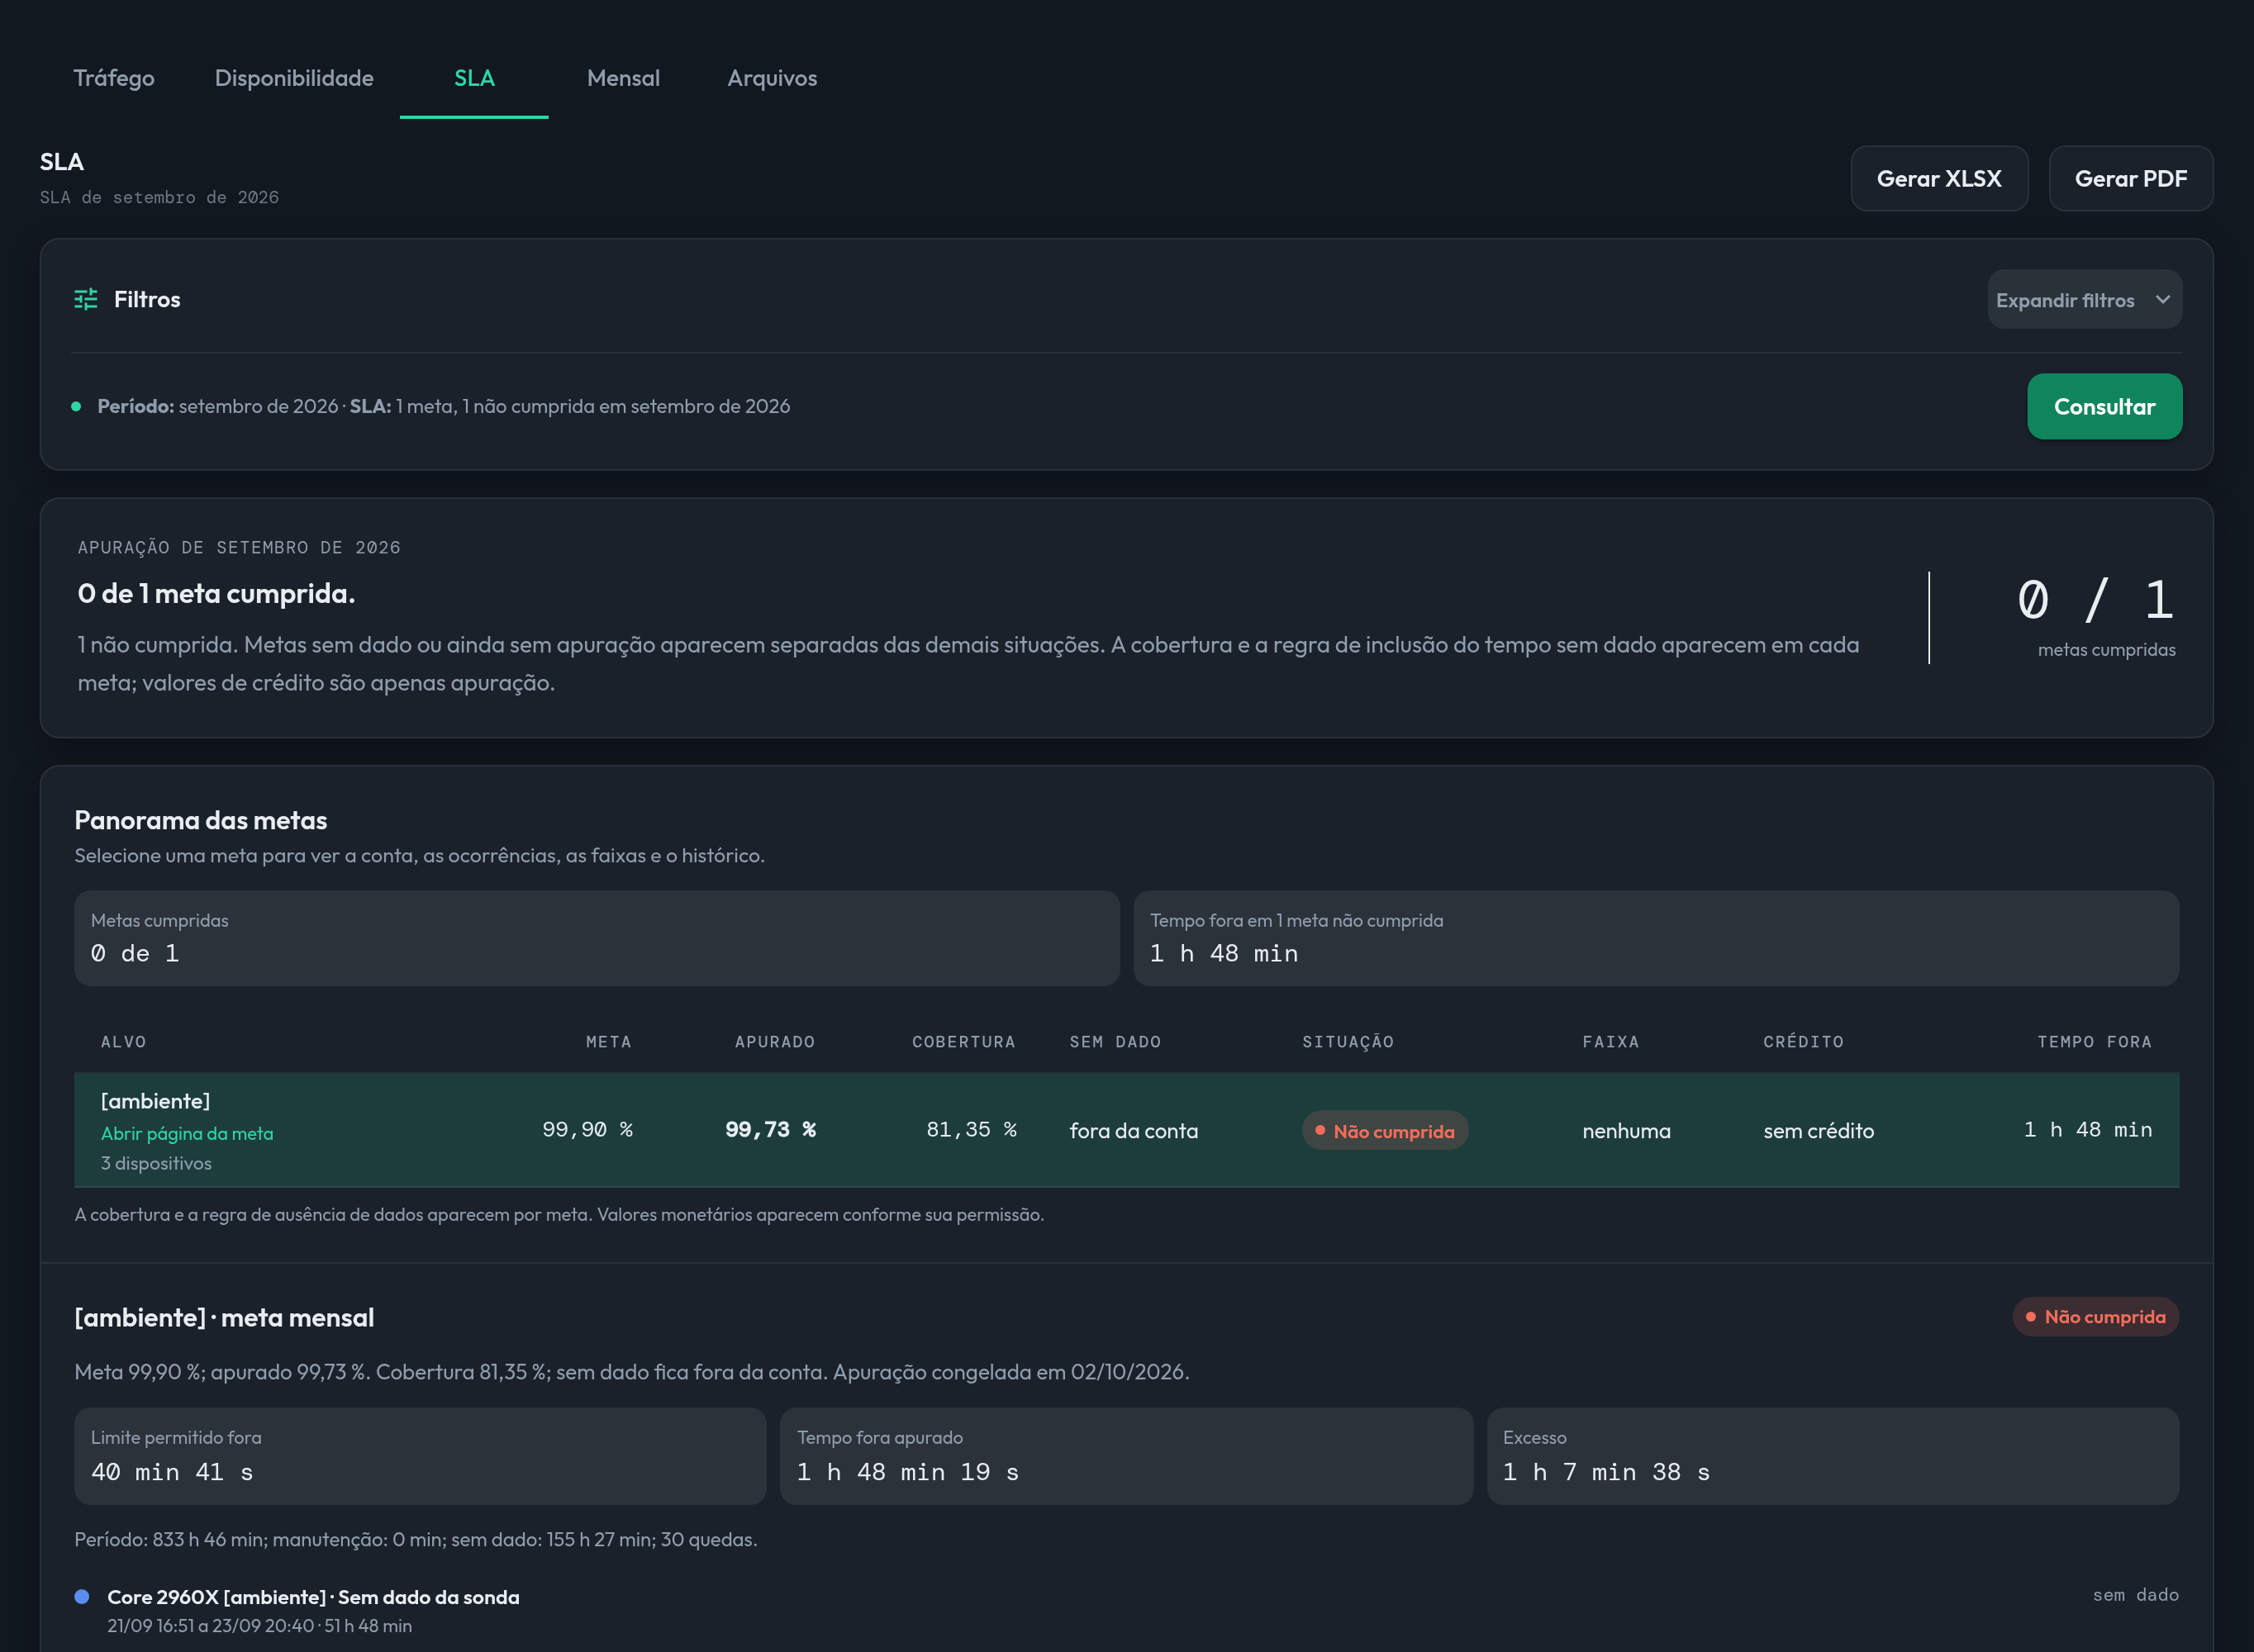Click the 81,35 % cobertura value

[971, 1130]
